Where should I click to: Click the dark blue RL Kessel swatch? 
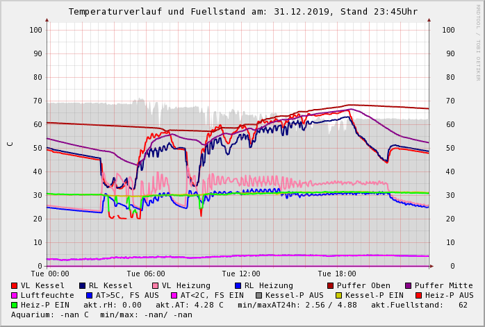pos(82,285)
